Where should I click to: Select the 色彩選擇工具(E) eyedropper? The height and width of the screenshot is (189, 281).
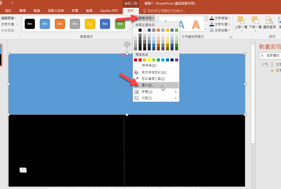[156, 79]
